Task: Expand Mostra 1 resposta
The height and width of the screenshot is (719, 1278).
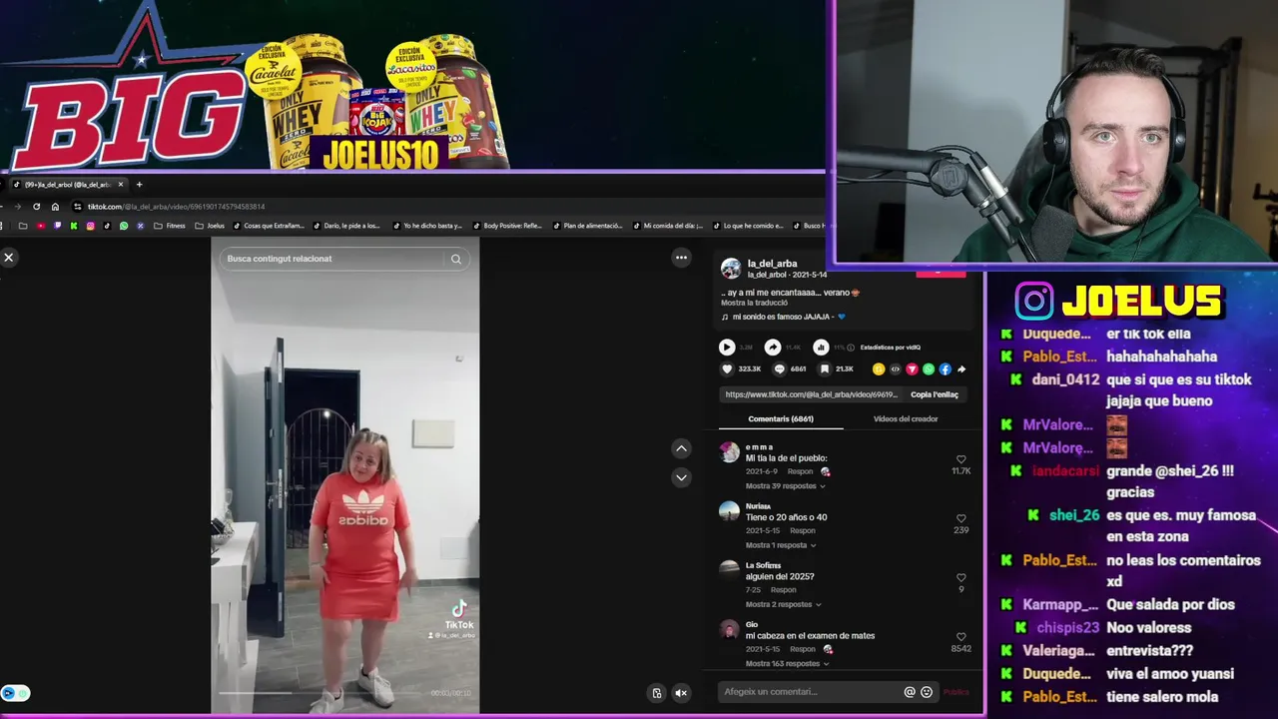Action: 781,545
